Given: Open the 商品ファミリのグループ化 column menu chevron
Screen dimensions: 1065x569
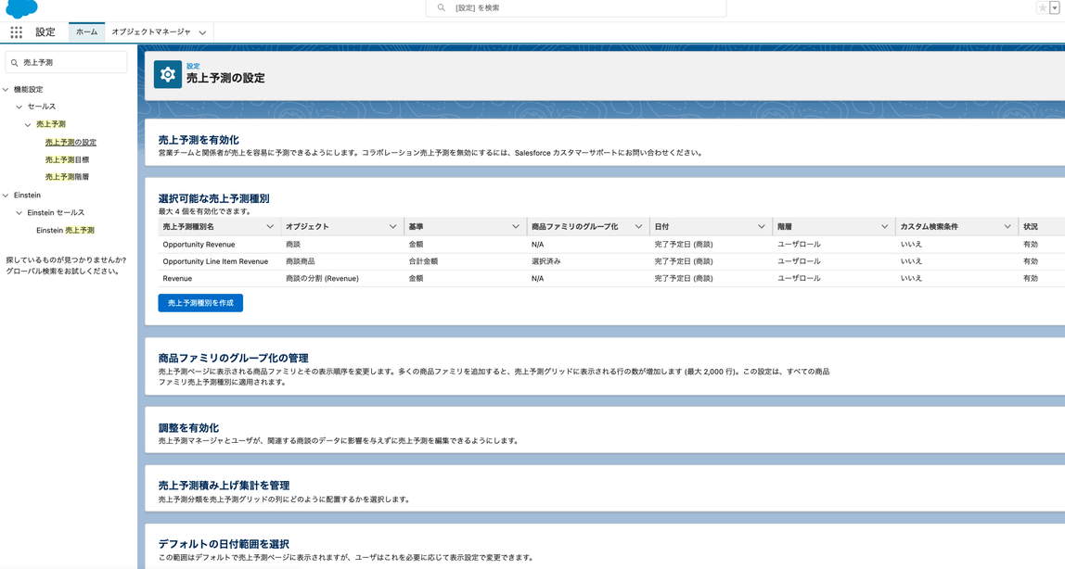Looking at the screenshot, I should (638, 226).
